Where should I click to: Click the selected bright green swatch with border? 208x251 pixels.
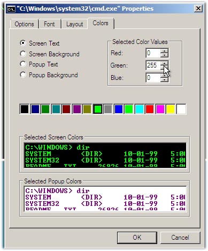click(97, 109)
